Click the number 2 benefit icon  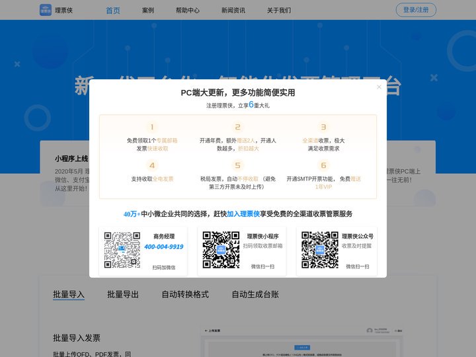coord(238,127)
